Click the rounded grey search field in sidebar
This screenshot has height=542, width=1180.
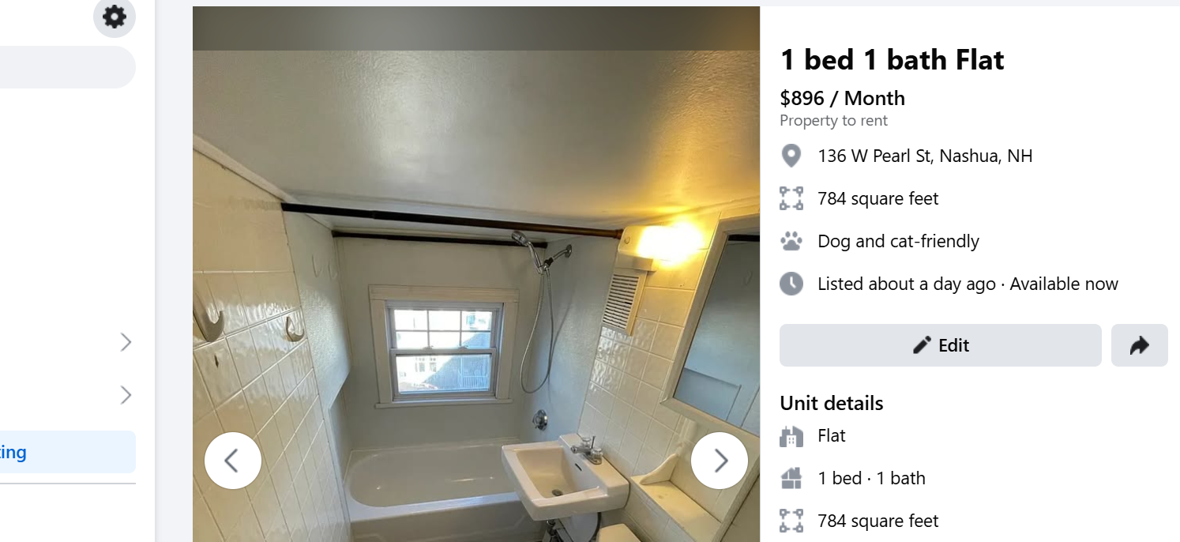click(x=68, y=67)
